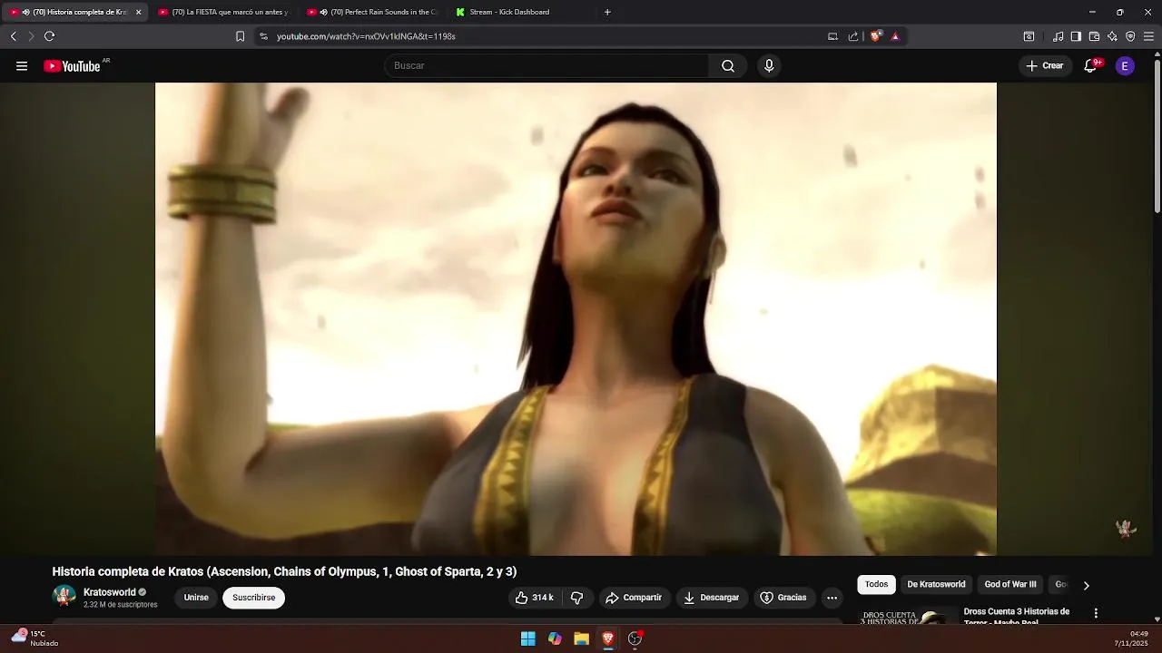Image resolution: width=1162 pixels, height=653 pixels.
Task: Open the YouTube hamburger guide menu
Action: pos(22,66)
